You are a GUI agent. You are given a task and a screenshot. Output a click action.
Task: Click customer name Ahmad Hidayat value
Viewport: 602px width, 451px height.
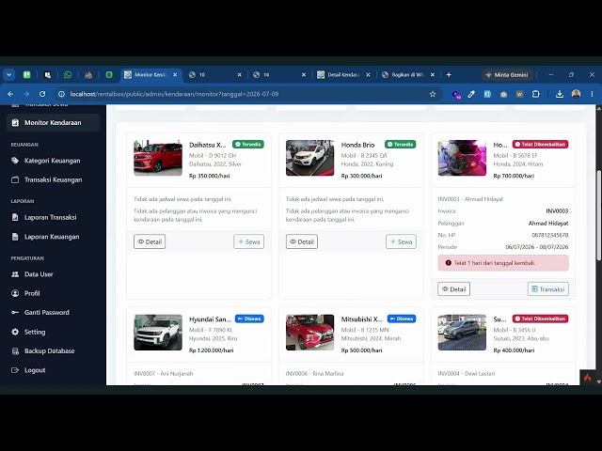coord(548,224)
